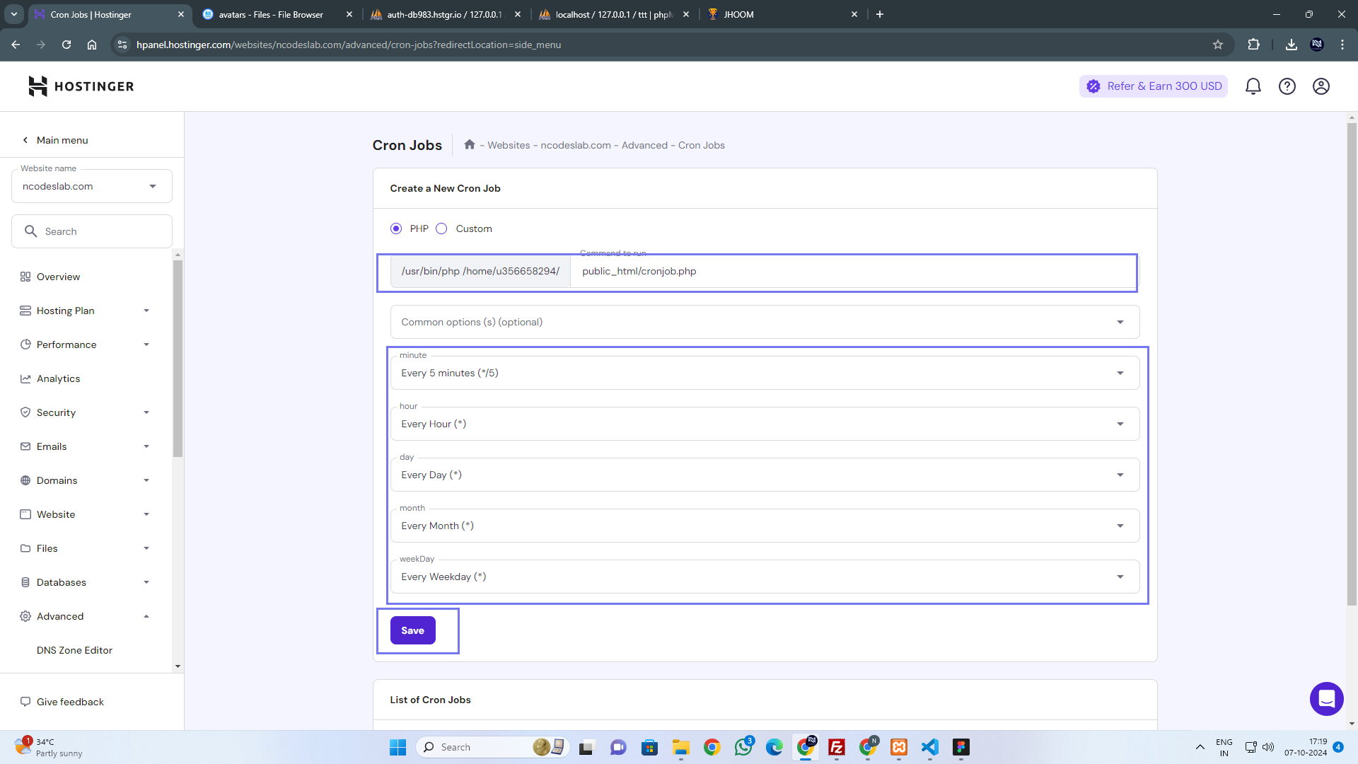Screen dimensions: 1358x764
Task: Switch to localhost phpMyAdmin tab
Action: click(x=614, y=14)
